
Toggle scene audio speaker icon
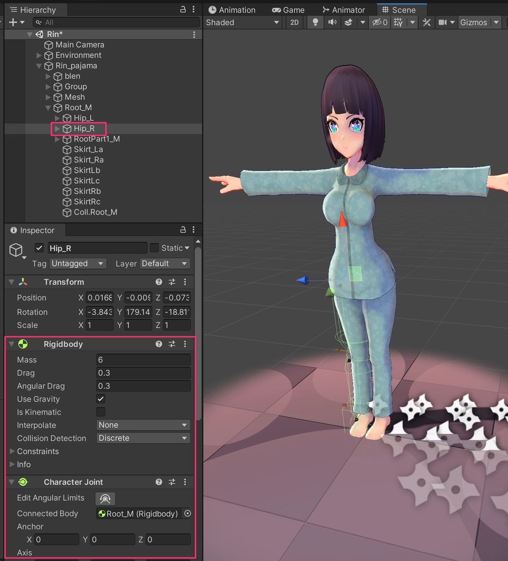[x=332, y=22]
